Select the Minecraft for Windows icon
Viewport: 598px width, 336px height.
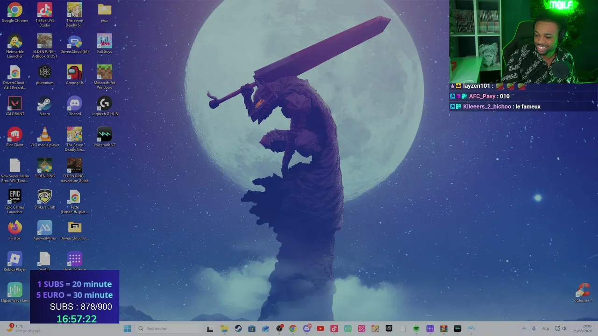104,77
